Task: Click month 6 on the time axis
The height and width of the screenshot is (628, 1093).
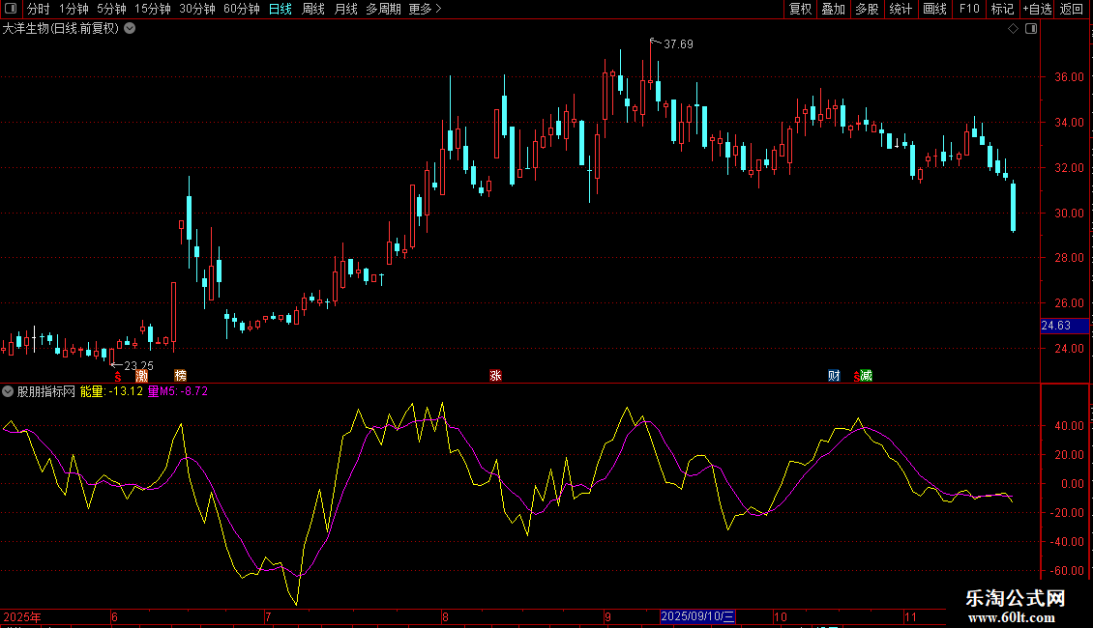Action: [x=114, y=616]
